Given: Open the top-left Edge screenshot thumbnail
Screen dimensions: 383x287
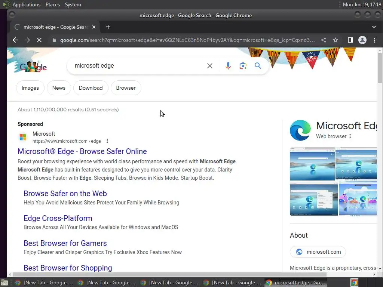Looking at the screenshot, I should (x=312, y=164).
